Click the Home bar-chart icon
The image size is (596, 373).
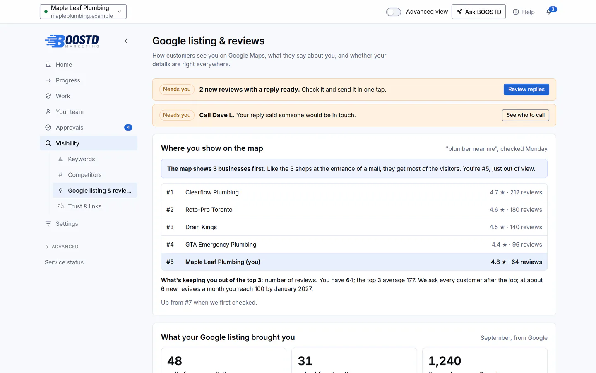48,65
